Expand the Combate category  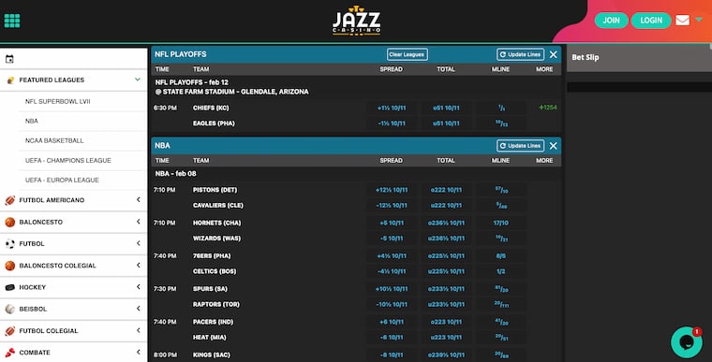coord(139,352)
